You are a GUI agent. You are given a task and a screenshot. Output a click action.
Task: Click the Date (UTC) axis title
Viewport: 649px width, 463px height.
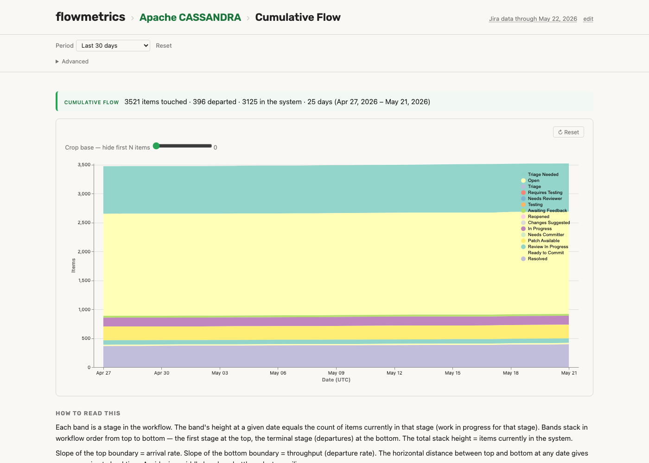click(336, 380)
